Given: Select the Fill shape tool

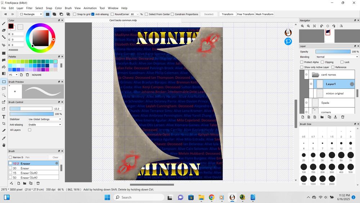Looking at the screenshot, I should pyautogui.click(x=4, y=53).
